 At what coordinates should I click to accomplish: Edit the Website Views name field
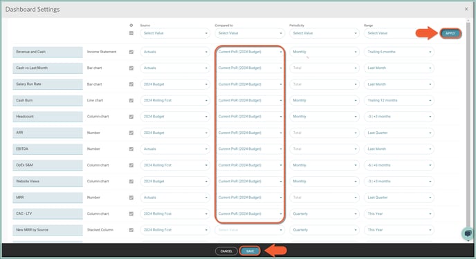[x=48, y=182]
